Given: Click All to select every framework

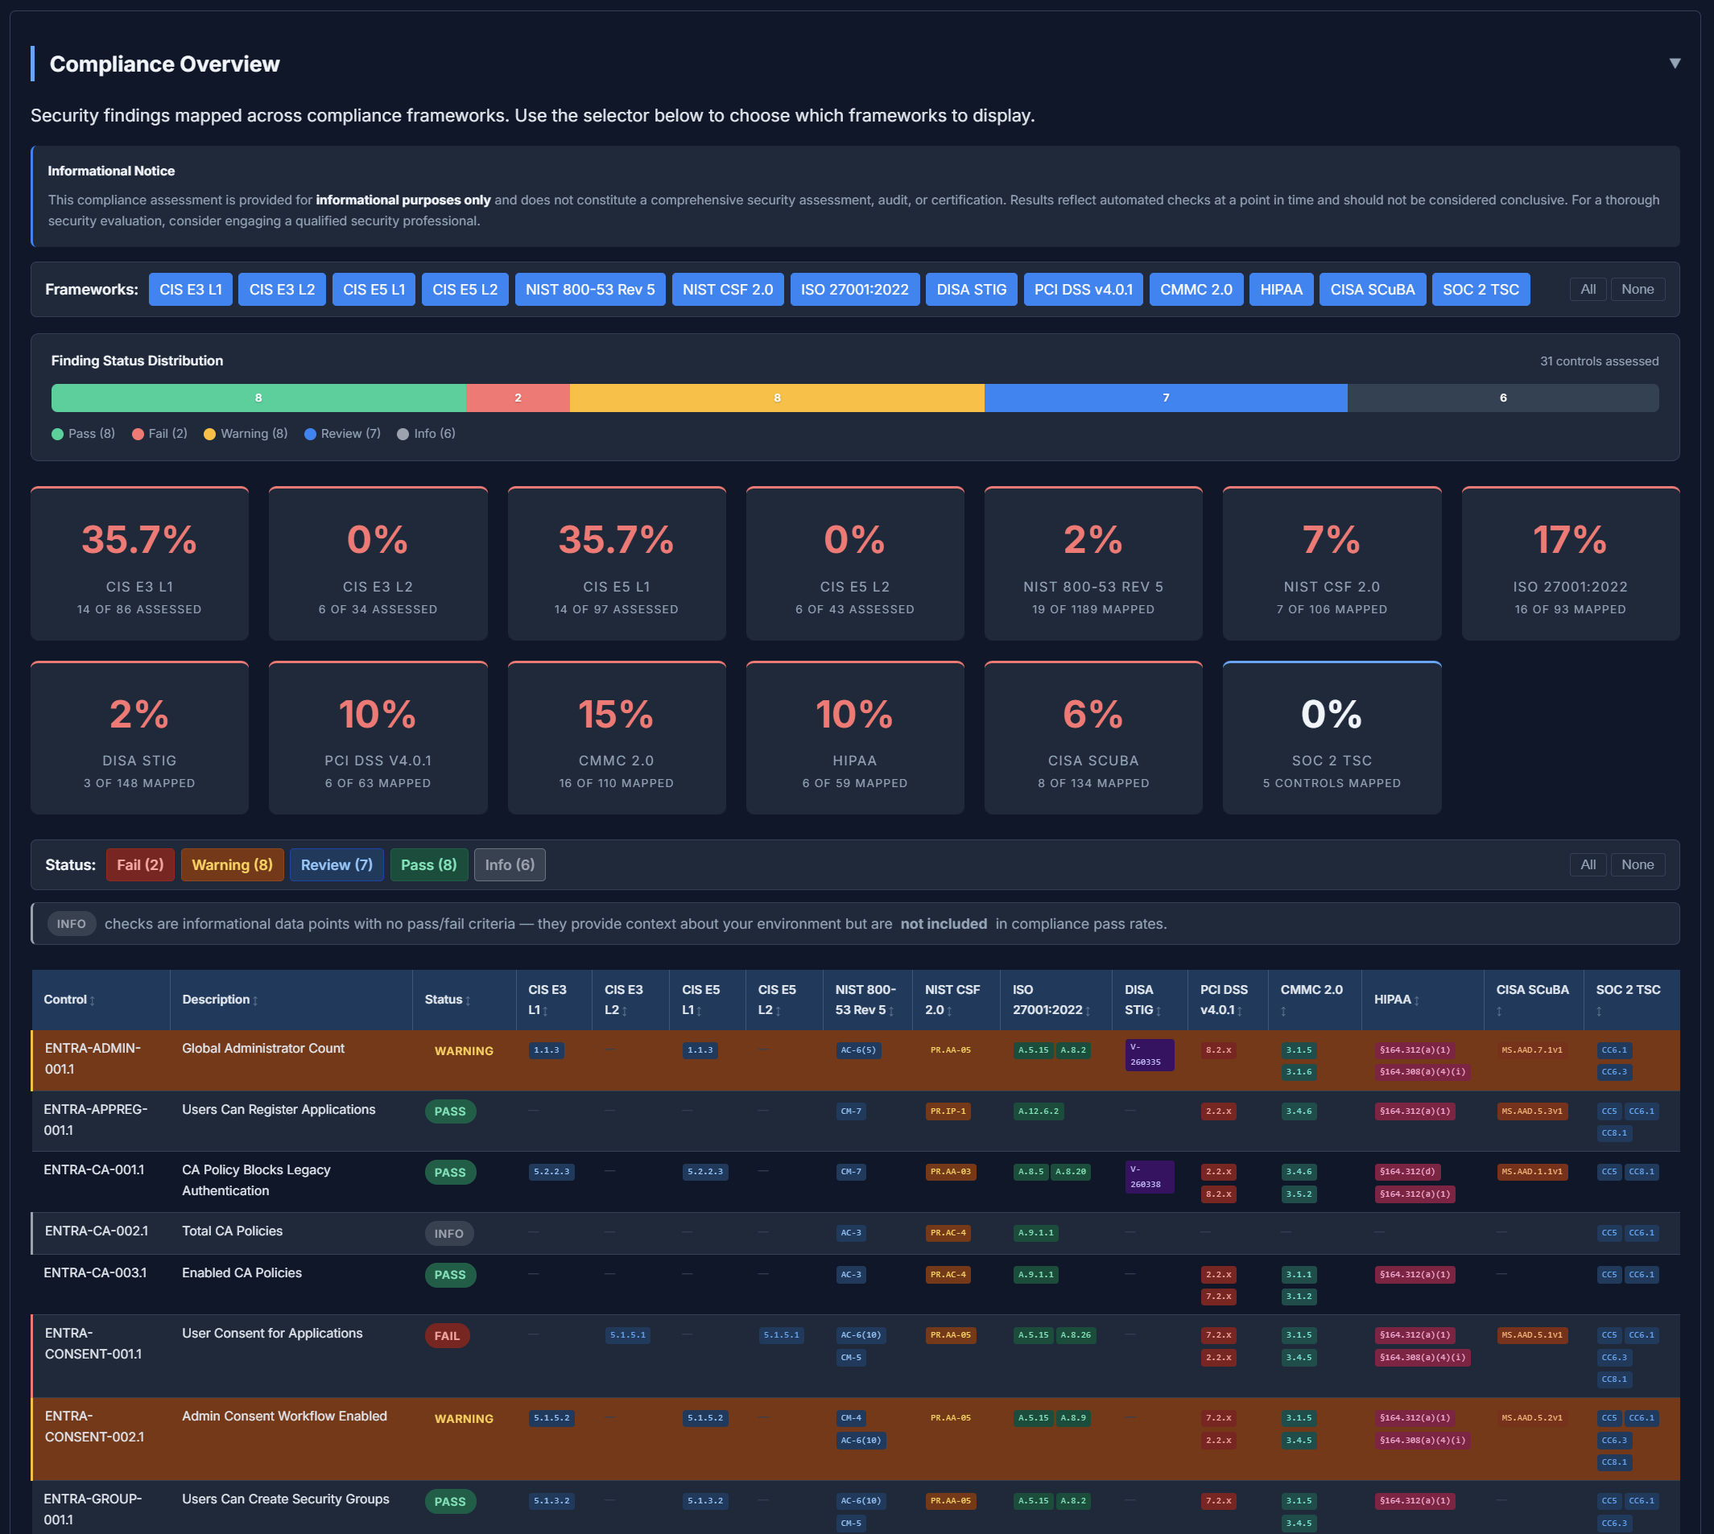Looking at the screenshot, I should point(1588,289).
